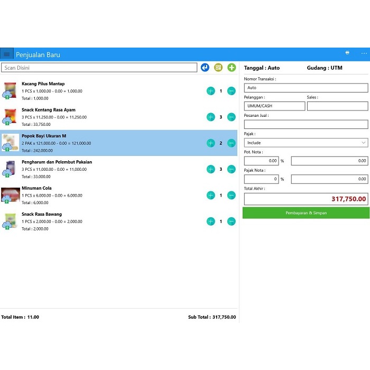Select the Snack Kentang Rasa Ayam item name

pos(49,110)
